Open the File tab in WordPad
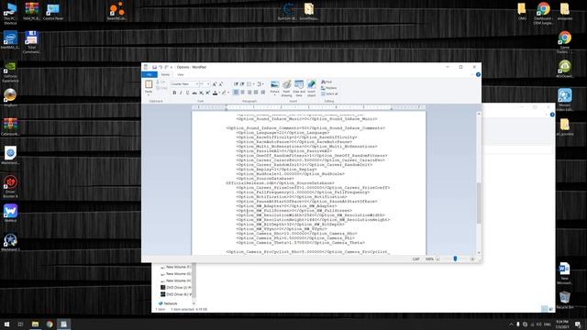This screenshot has height=330, width=587. 150,74
